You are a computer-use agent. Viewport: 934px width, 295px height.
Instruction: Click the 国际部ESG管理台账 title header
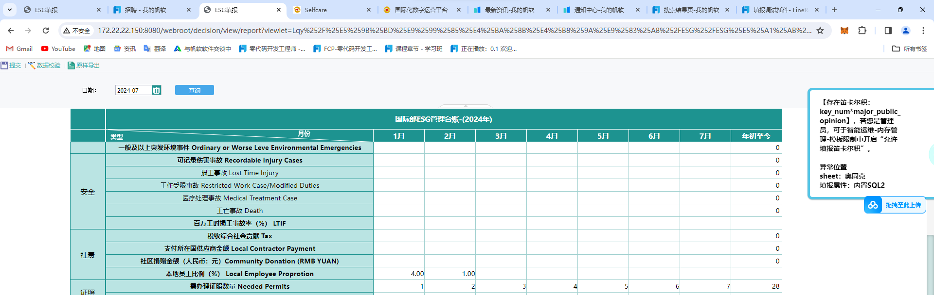444,119
